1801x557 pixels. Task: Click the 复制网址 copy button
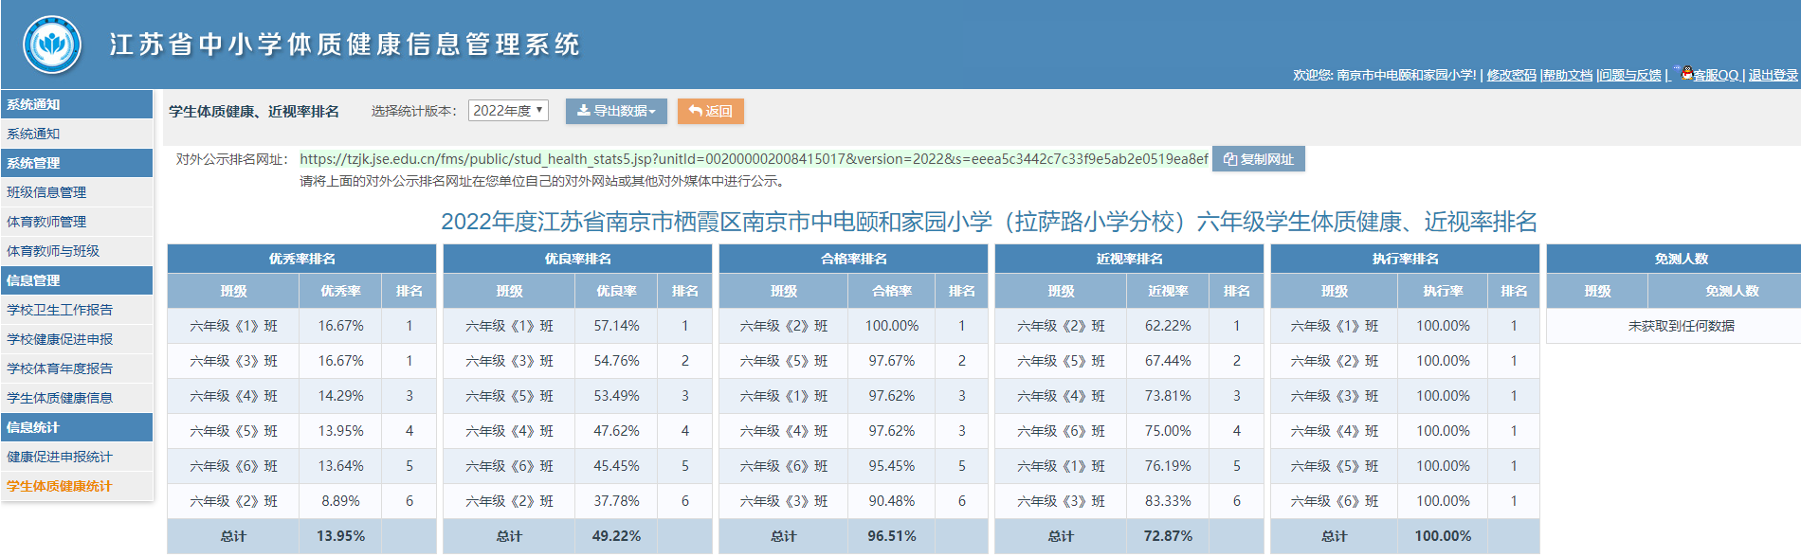click(x=1259, y=159)
